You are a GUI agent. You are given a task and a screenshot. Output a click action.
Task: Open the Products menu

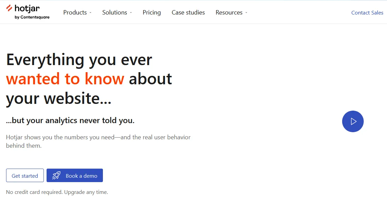(x=75, y=12)
